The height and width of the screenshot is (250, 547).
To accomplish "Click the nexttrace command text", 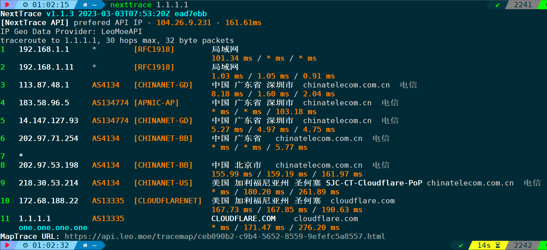I will [x=131, y=5].
